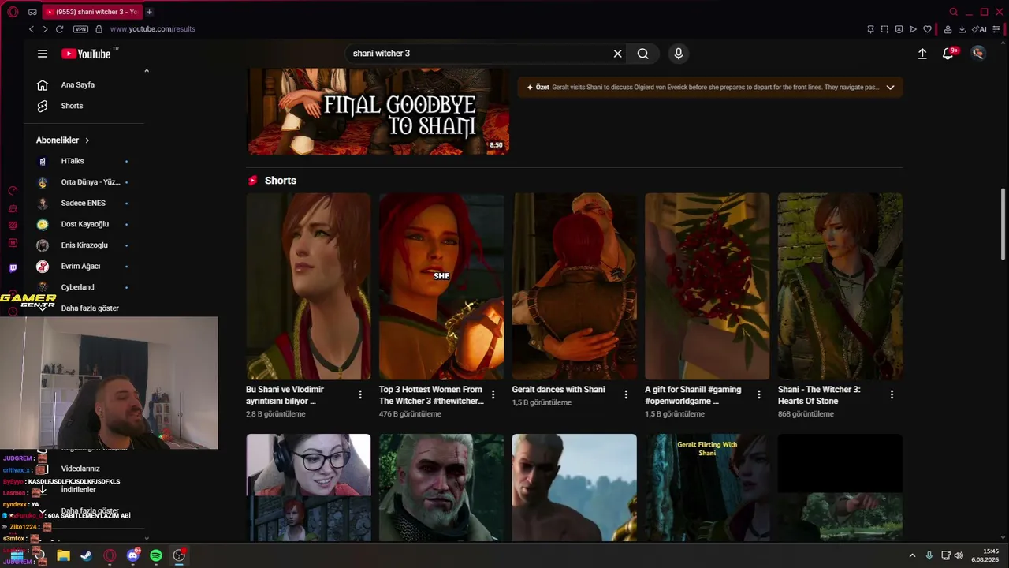Open the Opera main menu logo
Image resolution: width=1009 pixels, height=568 pixels.
pyautogui.click(x=13, y=12)
